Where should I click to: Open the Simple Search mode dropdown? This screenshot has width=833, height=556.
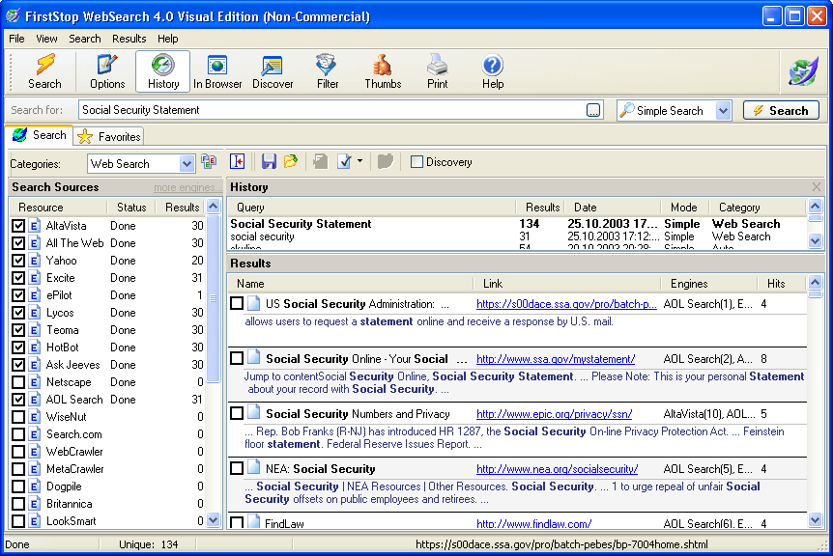(x=723, y=111)
